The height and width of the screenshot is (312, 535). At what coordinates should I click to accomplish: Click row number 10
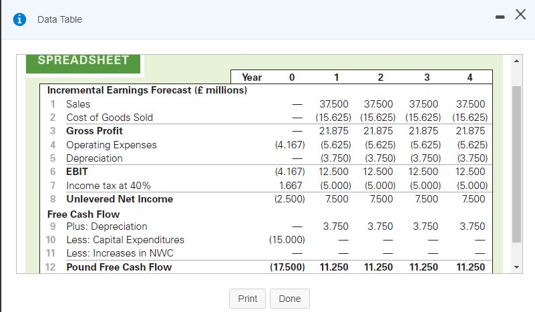[51, 240]
